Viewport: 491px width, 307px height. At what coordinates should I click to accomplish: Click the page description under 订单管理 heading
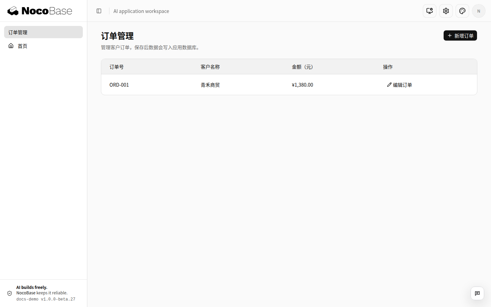click(150, 47)
